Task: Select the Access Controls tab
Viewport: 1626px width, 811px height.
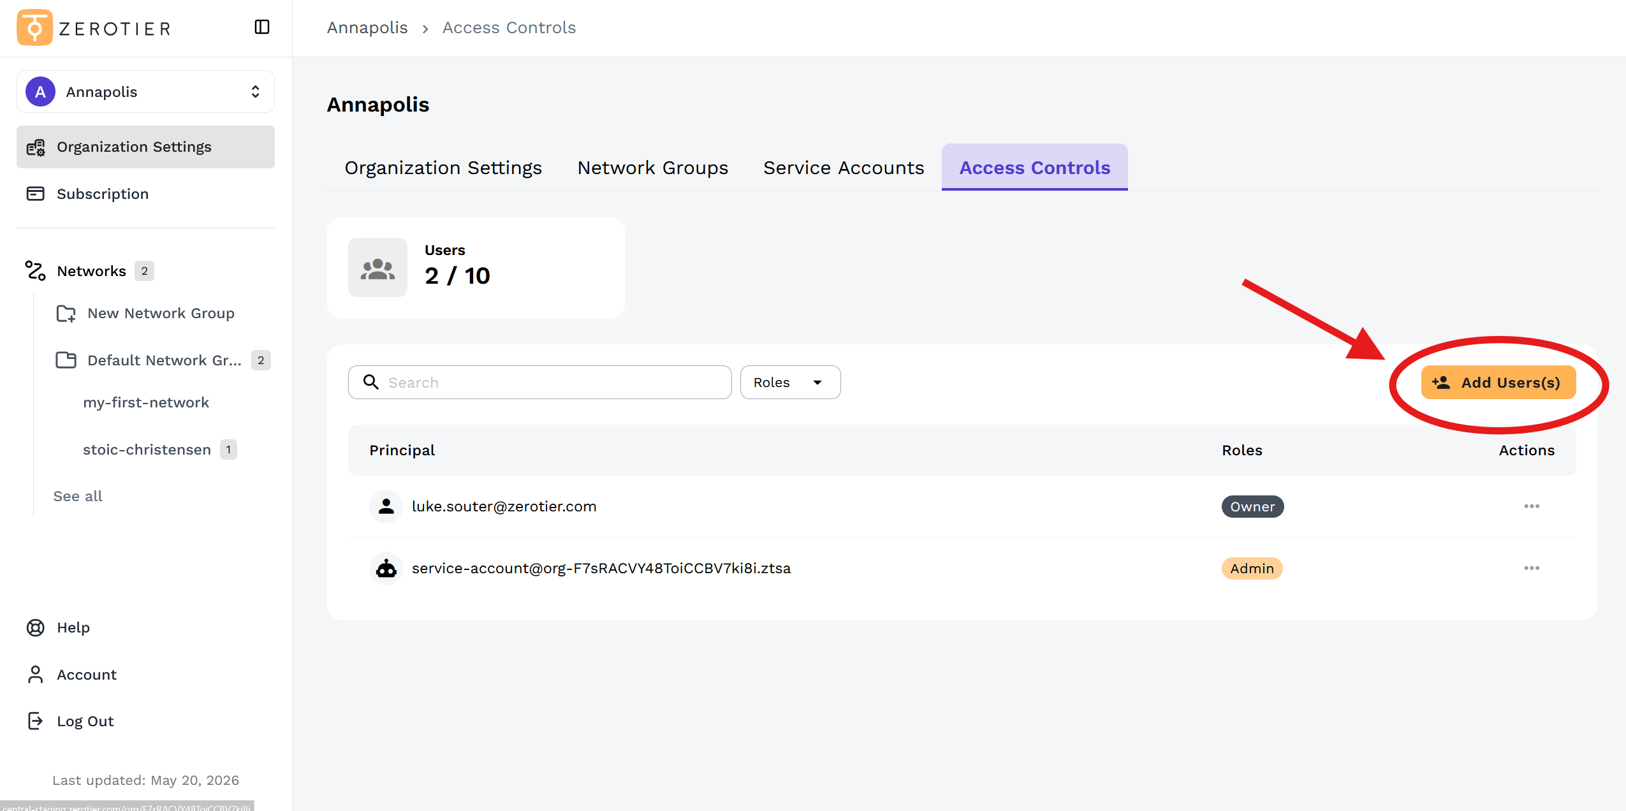Action: click(1035, 168)
